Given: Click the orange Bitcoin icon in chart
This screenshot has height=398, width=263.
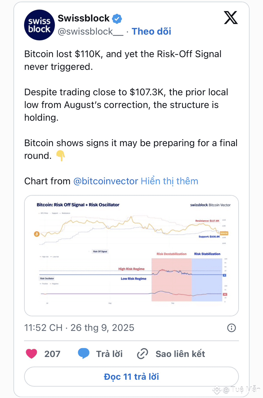Looking at the screenshot, I should (x=37, y=234).
